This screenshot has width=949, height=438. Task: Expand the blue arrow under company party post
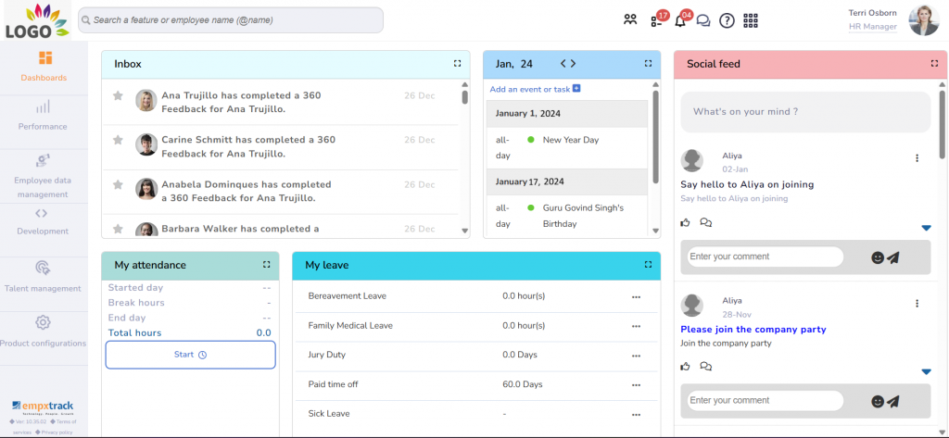tap(926, 371)
